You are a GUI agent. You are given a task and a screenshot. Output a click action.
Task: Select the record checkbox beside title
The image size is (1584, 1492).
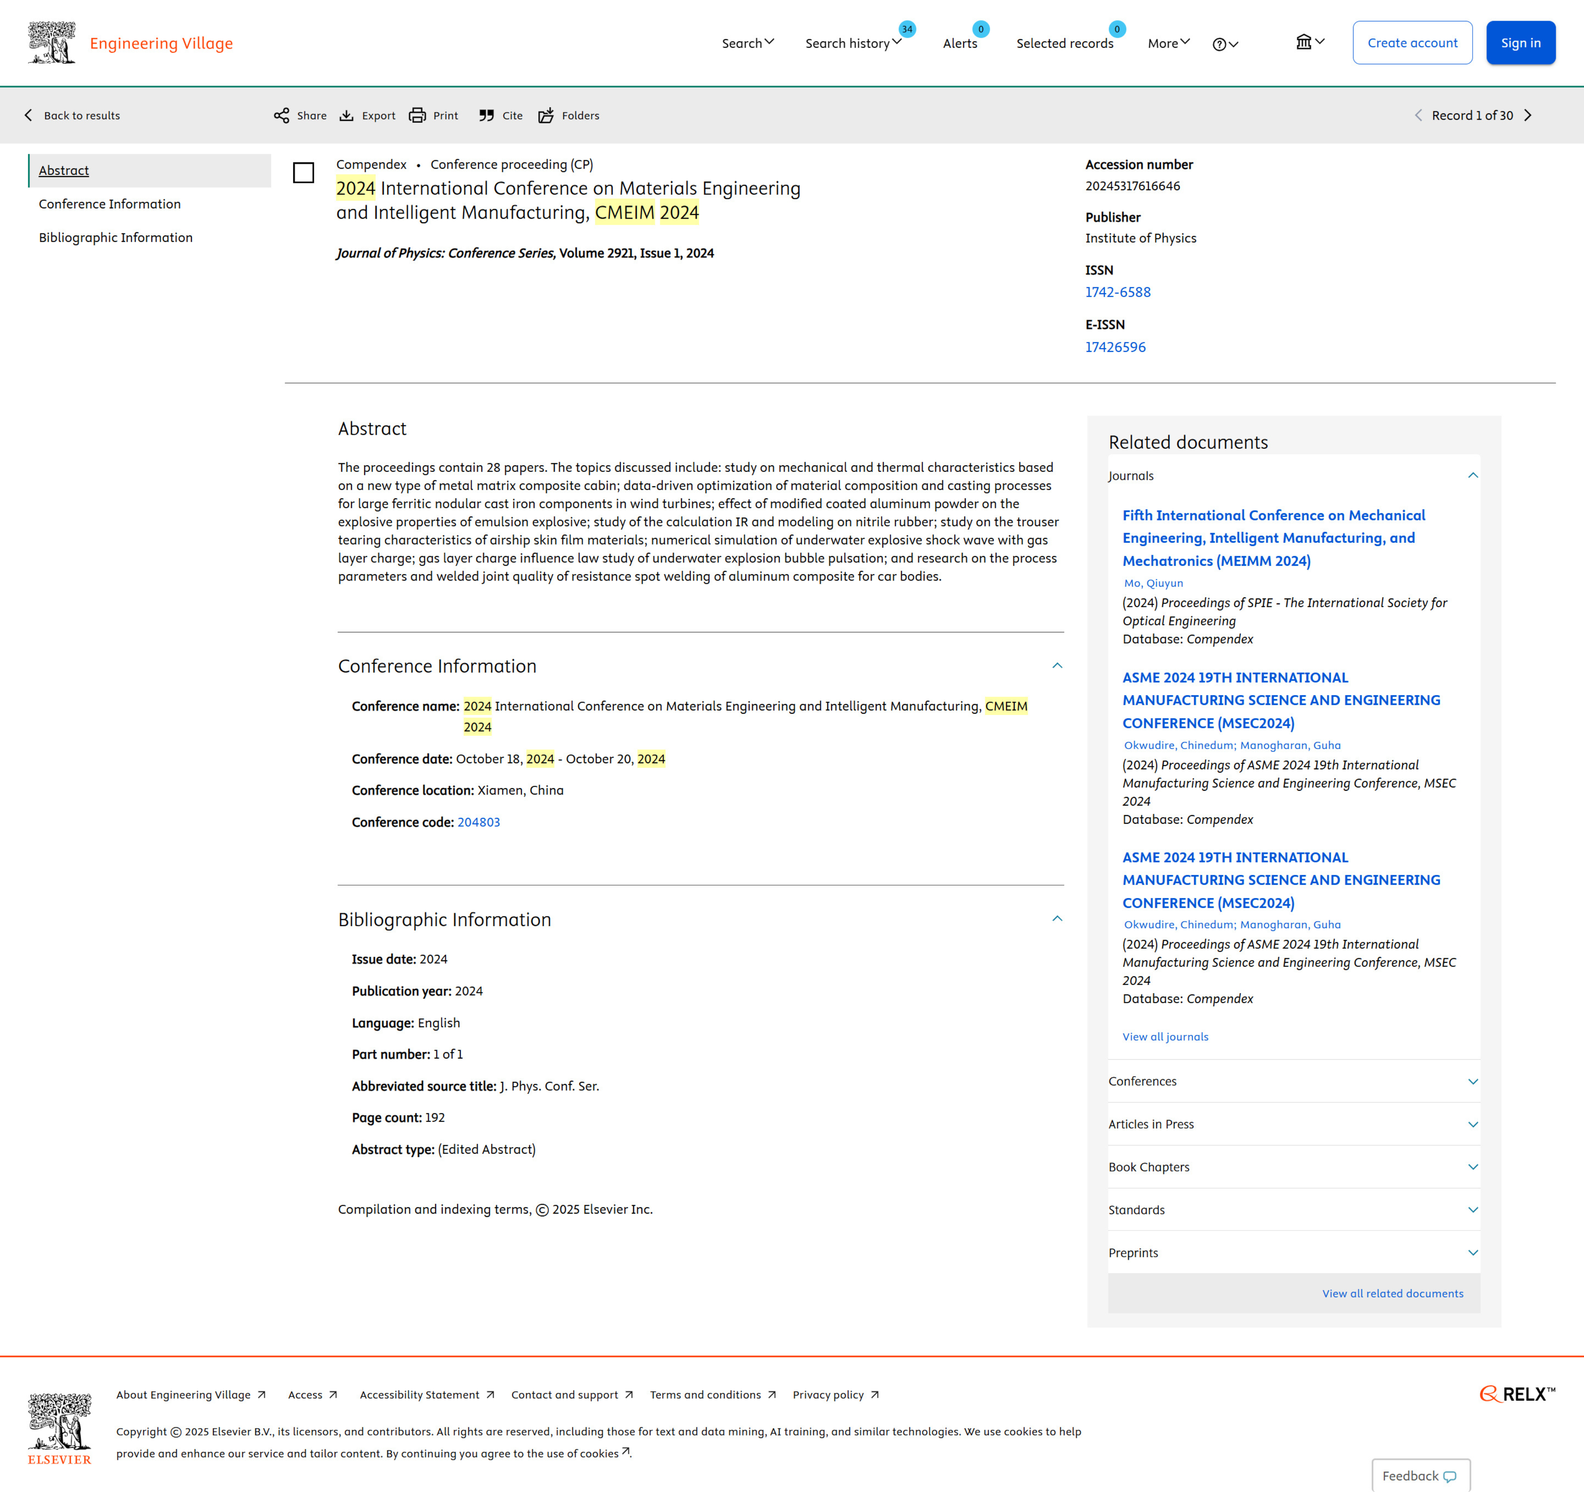(304, 173)
